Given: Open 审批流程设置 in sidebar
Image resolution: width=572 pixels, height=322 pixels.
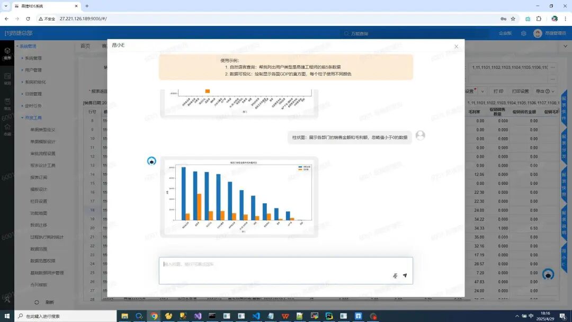Looking at the screenshot, I should tap(43, 154).
